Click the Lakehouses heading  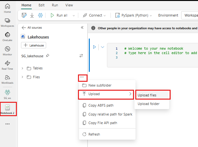[x=38, y=37]
